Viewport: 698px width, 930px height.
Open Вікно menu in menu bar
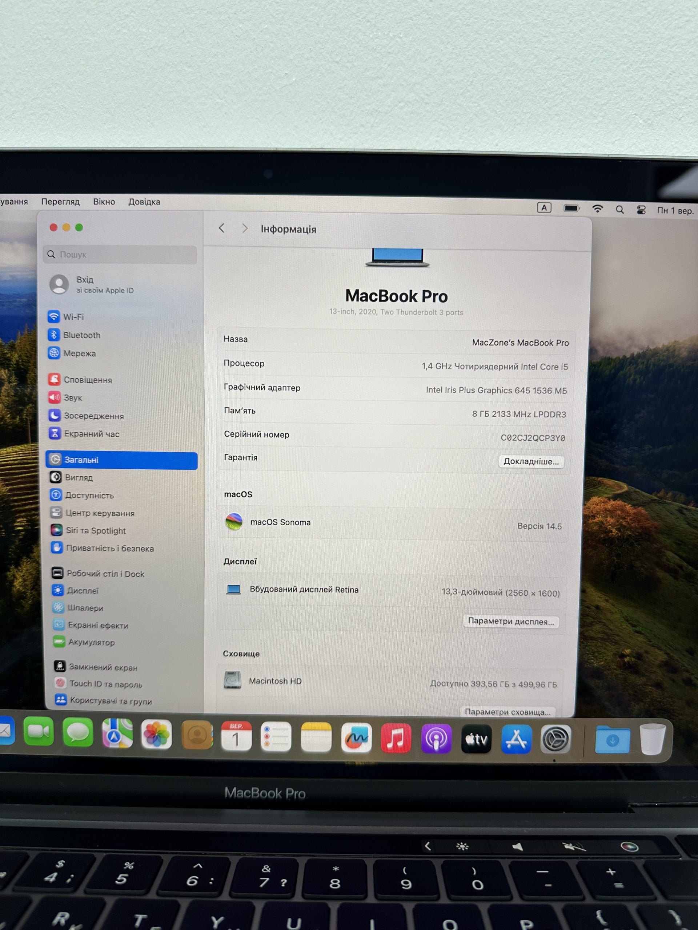coord(104,202)
